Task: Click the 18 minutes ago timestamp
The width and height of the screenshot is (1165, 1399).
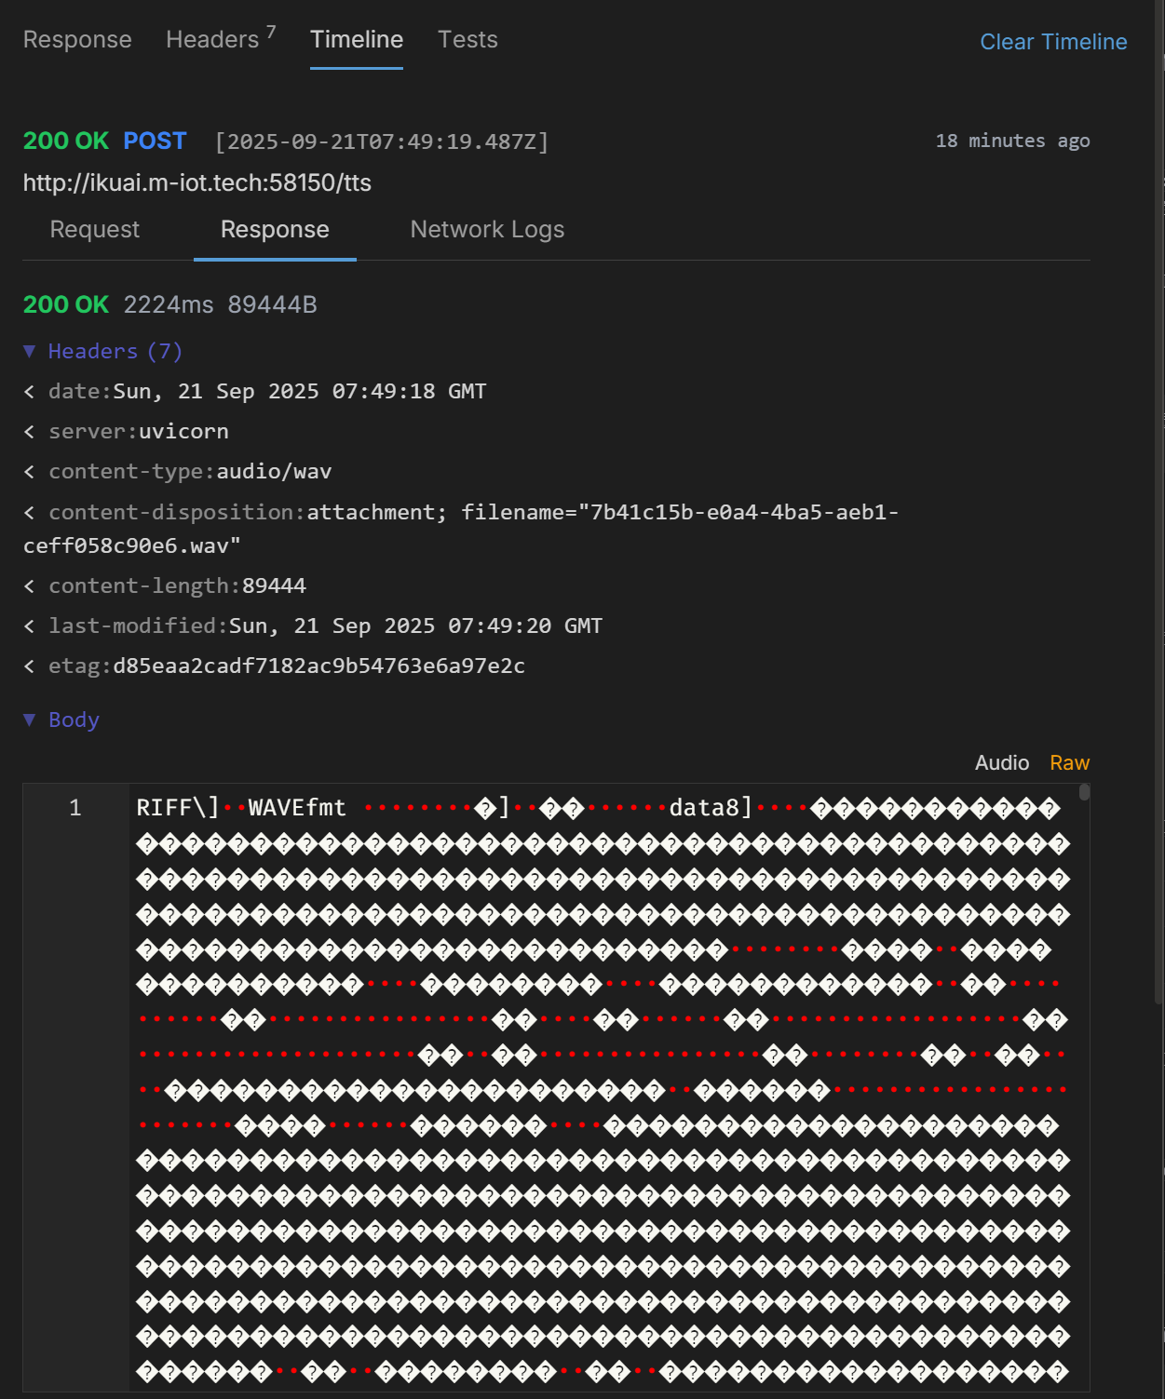Action: [x=1012, y=141]
